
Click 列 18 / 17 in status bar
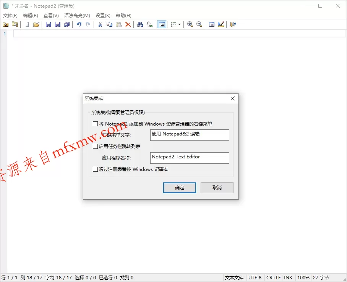31,278
